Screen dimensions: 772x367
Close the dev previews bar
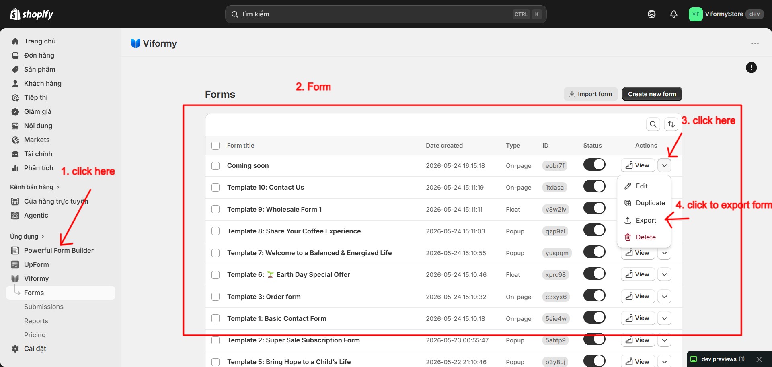point(759,359)
